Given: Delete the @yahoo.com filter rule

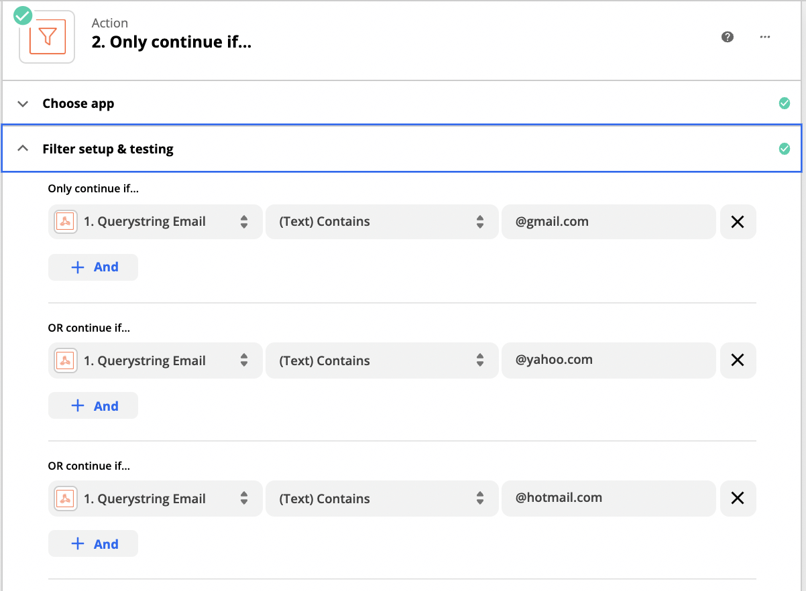Looking at the screenshot, I should tap(738, 360).
